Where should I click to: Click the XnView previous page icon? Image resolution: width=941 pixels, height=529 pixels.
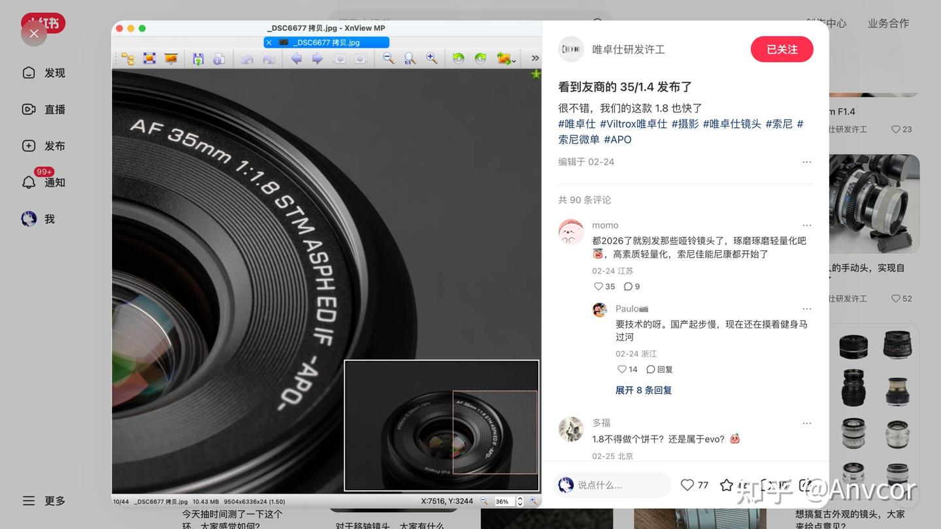tap(339, 59)
